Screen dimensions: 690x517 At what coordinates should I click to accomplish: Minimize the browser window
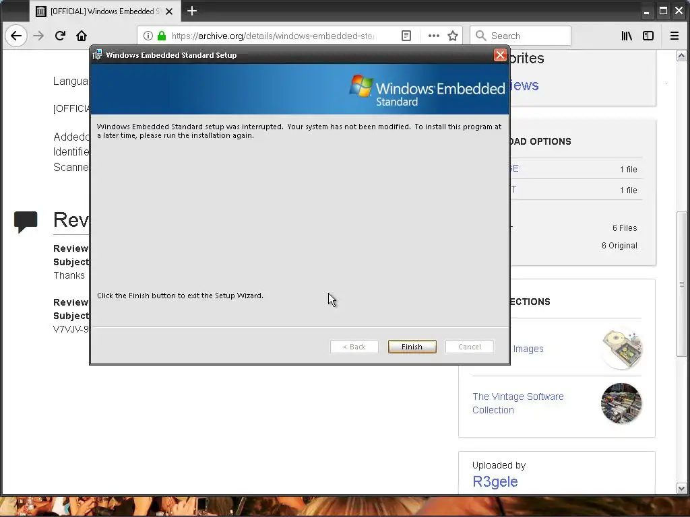tap(646, 11)
